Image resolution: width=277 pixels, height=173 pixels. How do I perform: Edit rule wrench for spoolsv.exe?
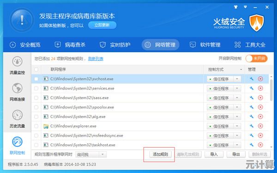[252, 107]
